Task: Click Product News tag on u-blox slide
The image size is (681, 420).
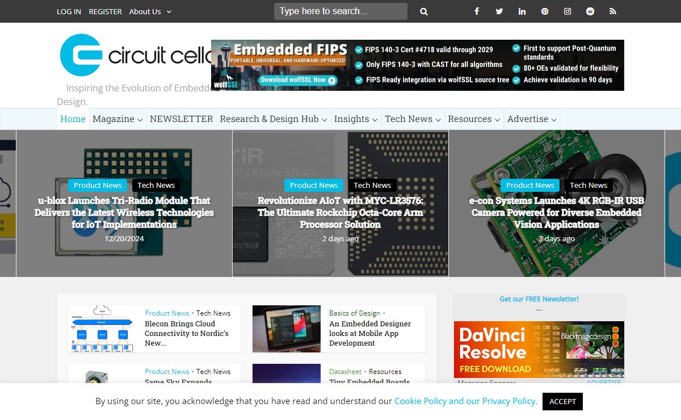Action: point(98,185)
